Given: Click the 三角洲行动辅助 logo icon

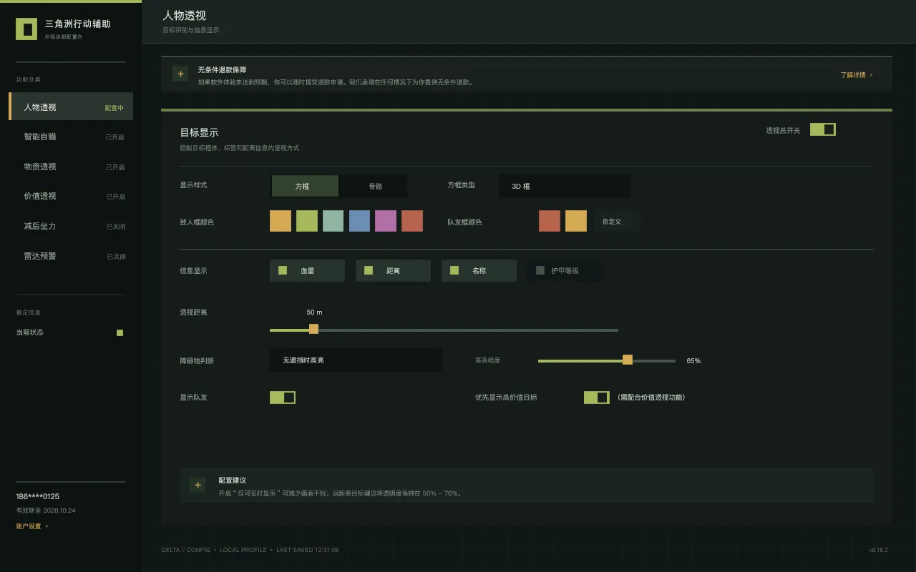Looking at the screenshot, I should click(x=26, y=29).
